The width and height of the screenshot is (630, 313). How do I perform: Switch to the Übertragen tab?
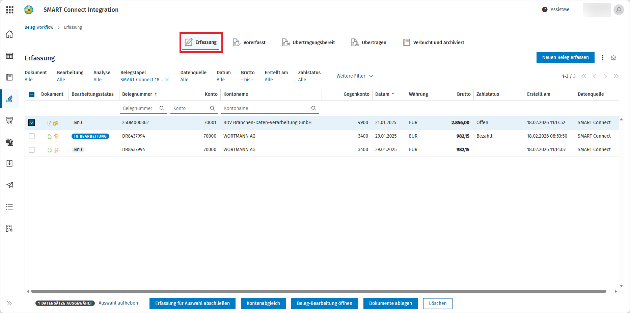(x=369, y=42)
